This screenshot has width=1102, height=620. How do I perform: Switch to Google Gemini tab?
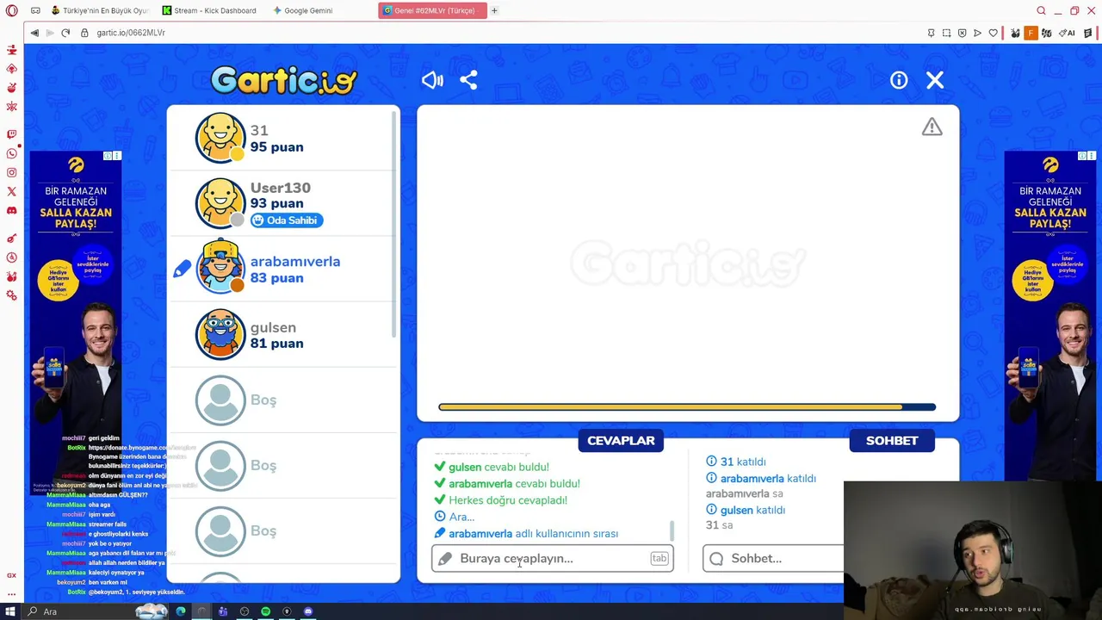(x=303, y=10)
